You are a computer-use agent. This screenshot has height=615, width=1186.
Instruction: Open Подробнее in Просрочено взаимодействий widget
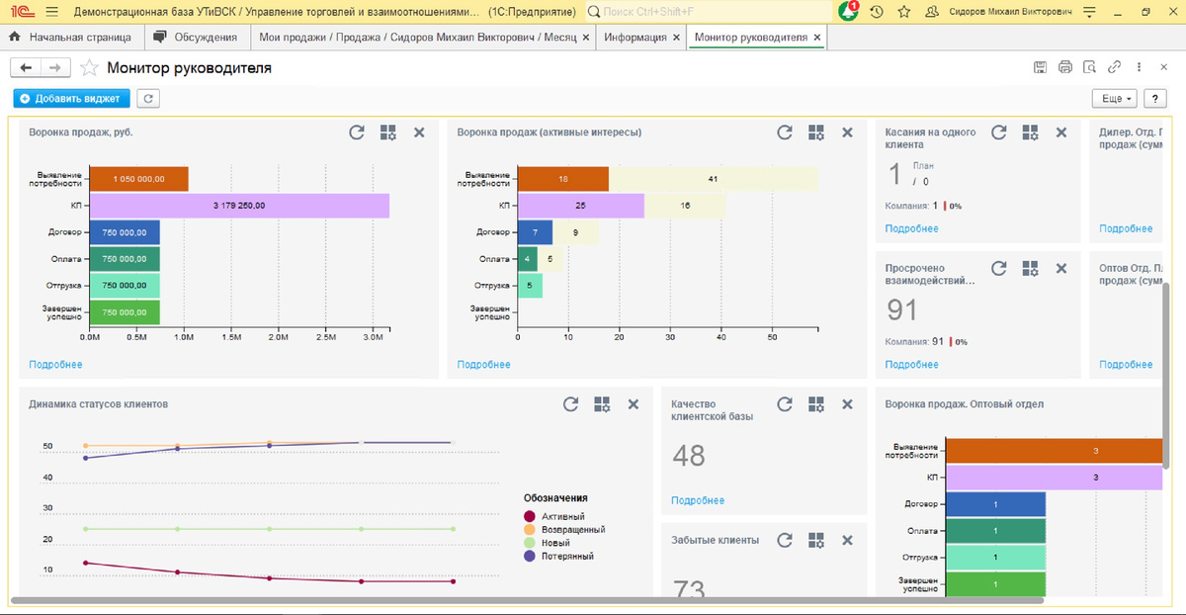coord(911,365)
